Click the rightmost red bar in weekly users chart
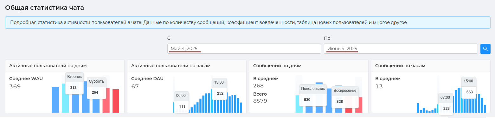The image size is (495, 118). [116, 101]
